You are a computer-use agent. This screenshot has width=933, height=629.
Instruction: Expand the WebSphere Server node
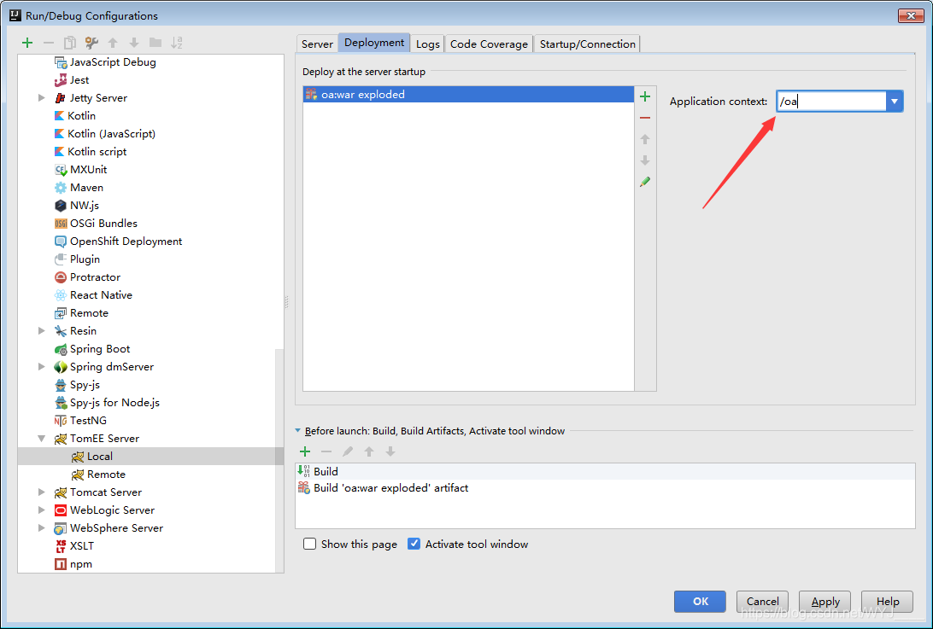coord(41,528)
